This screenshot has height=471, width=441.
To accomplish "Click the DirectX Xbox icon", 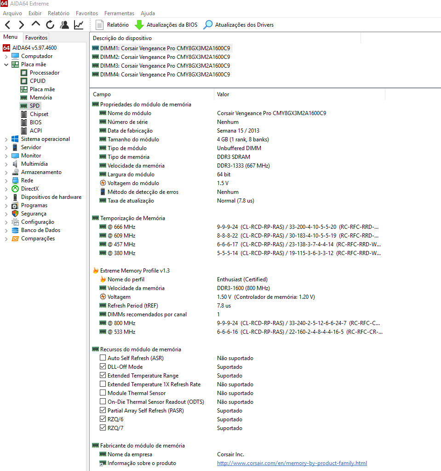I will pyautogui.click(x=15, y=189).
